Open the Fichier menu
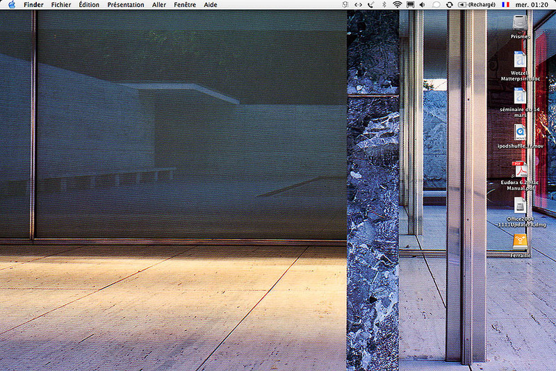 (x=61, y=5)
